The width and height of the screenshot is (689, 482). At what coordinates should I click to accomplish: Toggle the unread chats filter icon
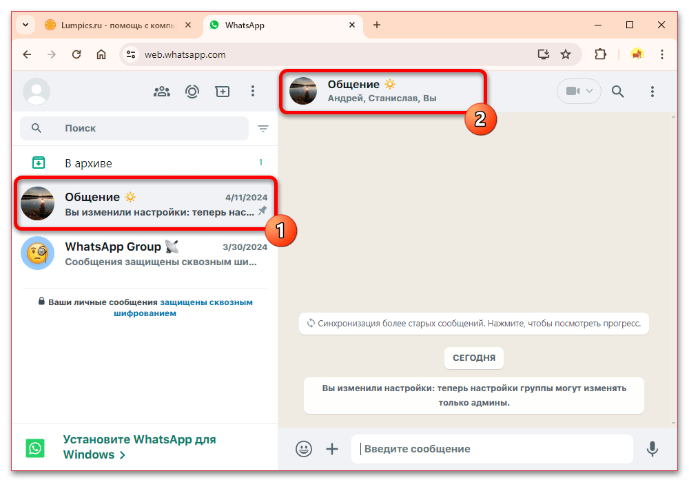(x=263, y=129)
